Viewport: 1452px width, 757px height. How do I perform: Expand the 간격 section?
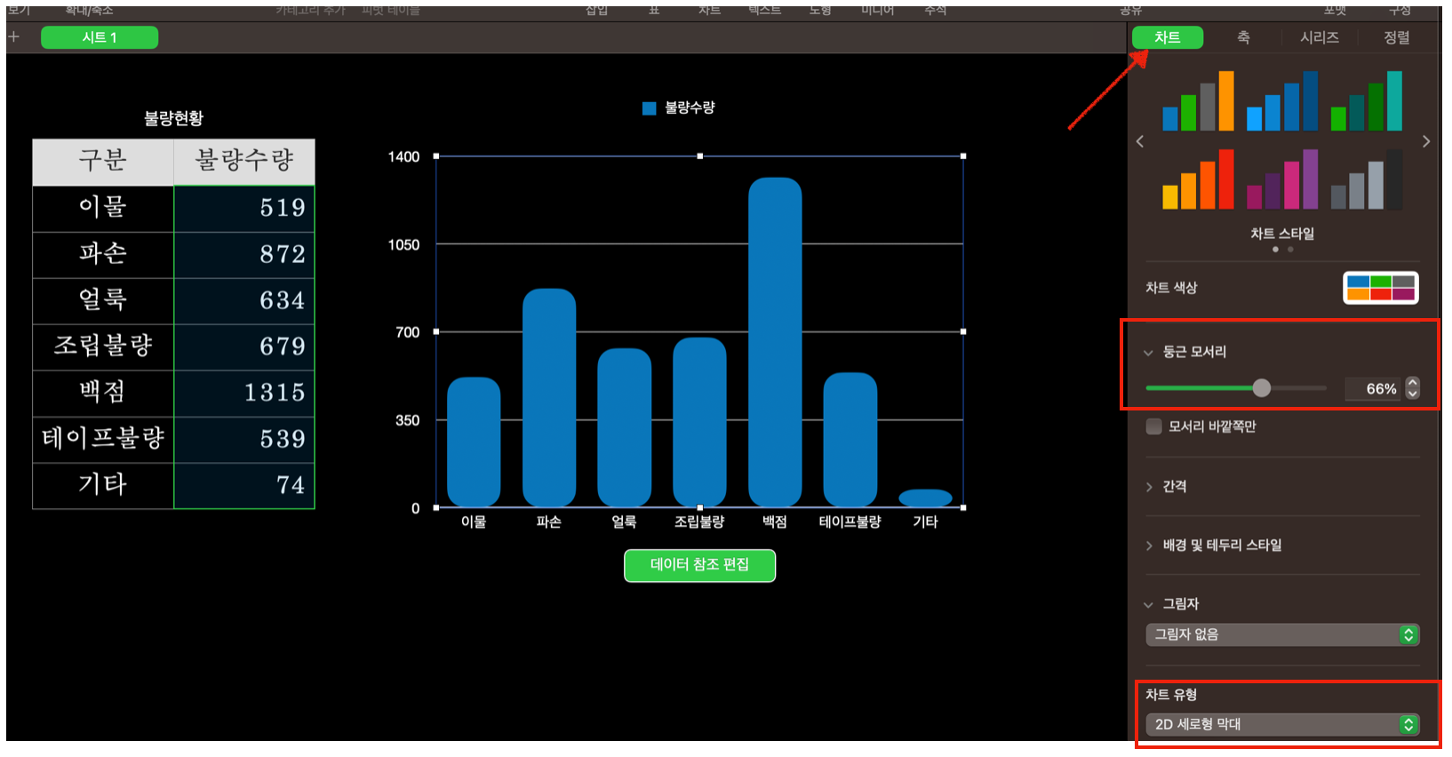(x=1149, y=487)
